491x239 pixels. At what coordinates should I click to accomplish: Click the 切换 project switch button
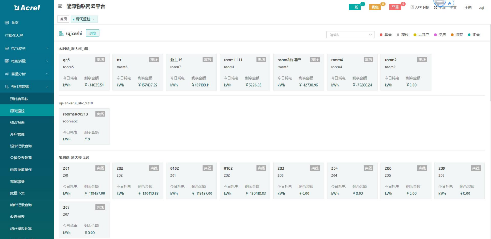[x=93, y=33]
